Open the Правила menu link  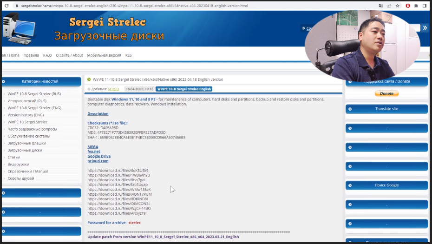click(31, 55)
